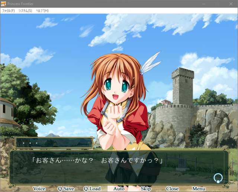Open the ヘルプ(H) menu

click(x=42, y=11)
